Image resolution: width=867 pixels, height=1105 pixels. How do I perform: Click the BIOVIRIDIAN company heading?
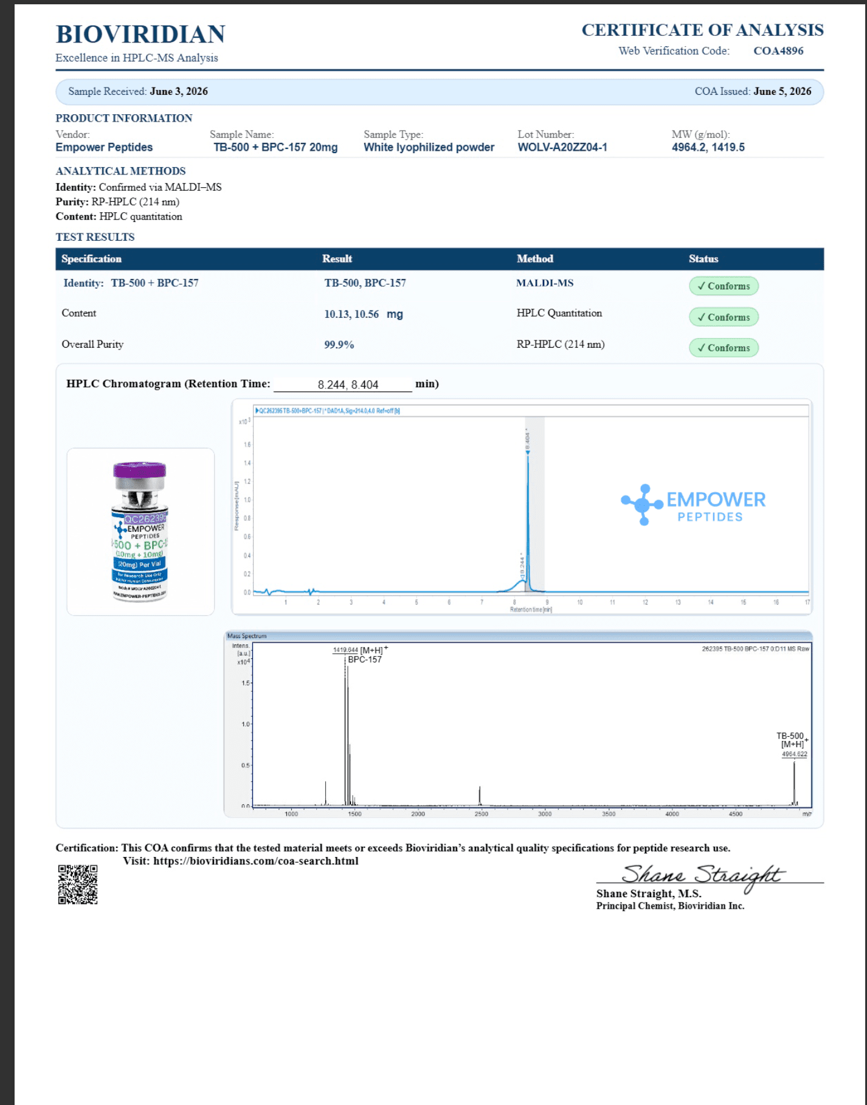(x=140, y=35)
